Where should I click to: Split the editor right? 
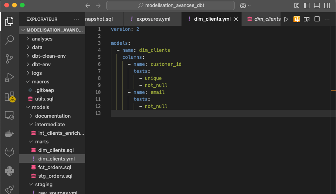(317, 19)
